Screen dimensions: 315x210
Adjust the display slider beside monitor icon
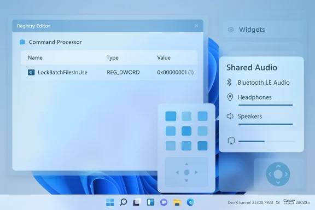(x=267, y=141)
